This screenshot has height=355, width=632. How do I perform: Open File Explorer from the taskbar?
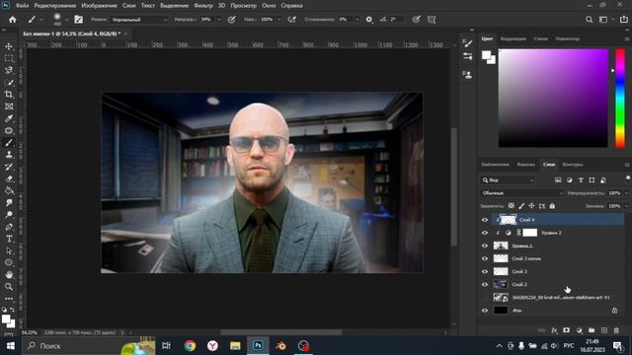(x=235, y=346)
